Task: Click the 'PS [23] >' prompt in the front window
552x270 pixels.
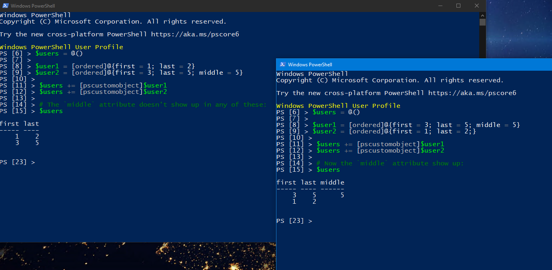Action: (x=294, y=221)
